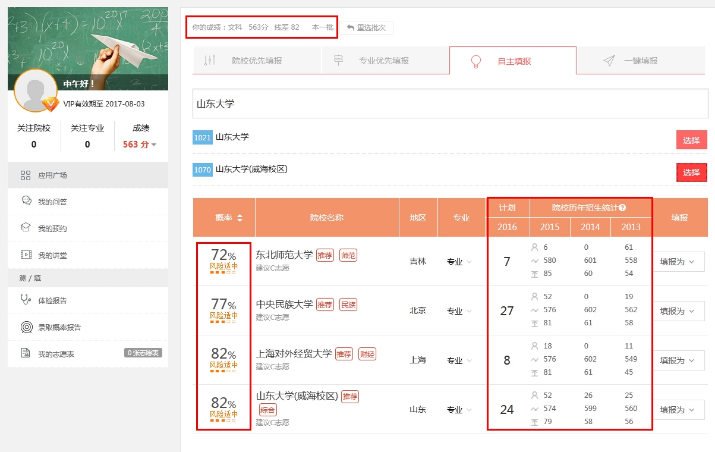Click the 师范 tag on 东北师范大学

(348, 255)
